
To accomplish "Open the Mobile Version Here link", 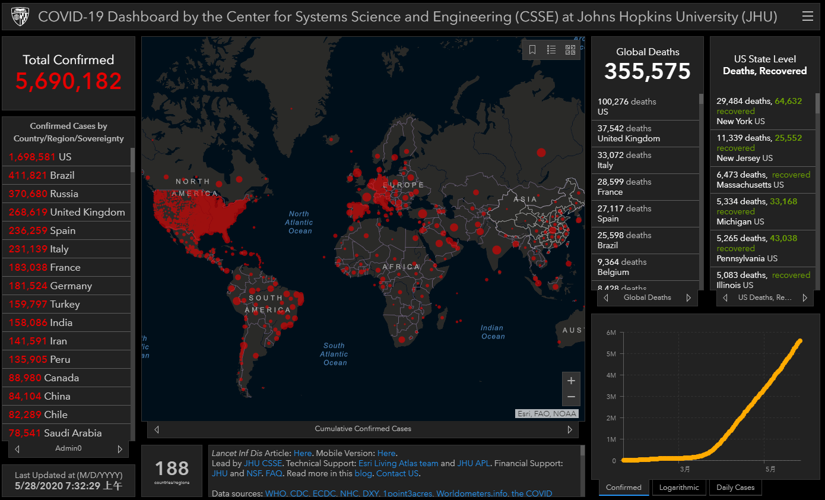I will [x=386, y=453].
